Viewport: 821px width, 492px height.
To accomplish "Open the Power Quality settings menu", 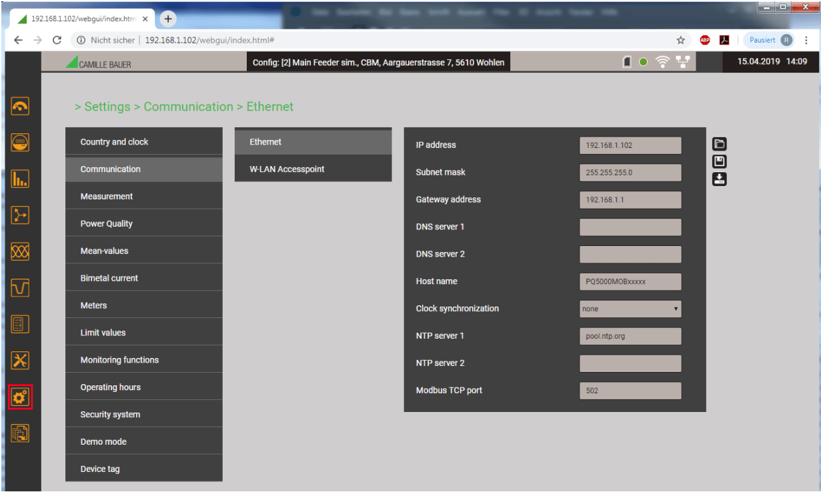I will (x=143, y=224).
